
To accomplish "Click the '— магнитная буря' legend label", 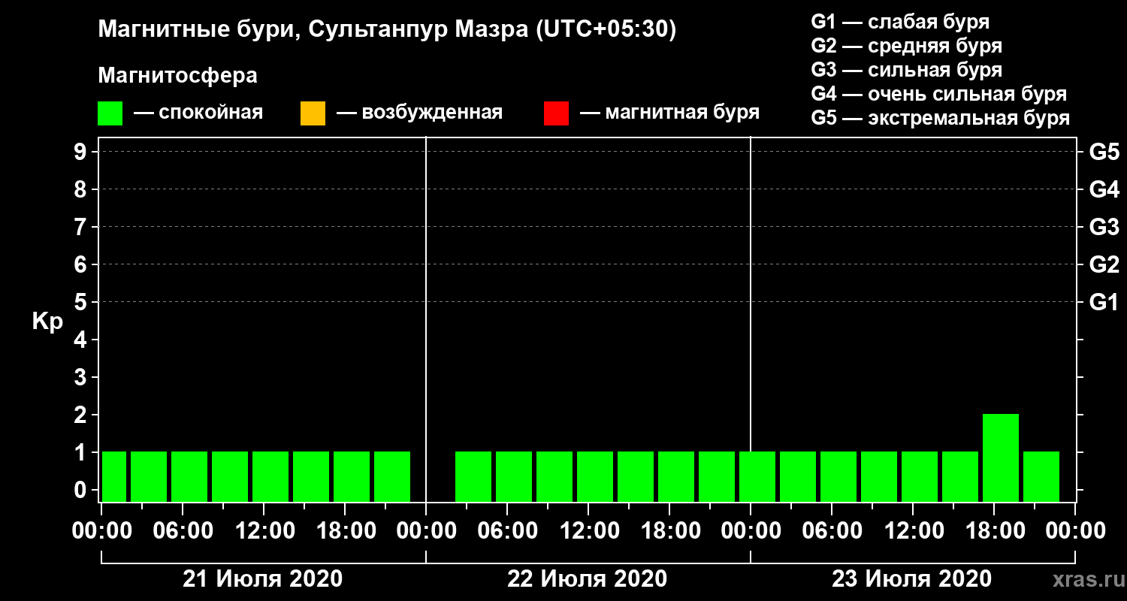I will pyautogui.click(x=669, y=113).
